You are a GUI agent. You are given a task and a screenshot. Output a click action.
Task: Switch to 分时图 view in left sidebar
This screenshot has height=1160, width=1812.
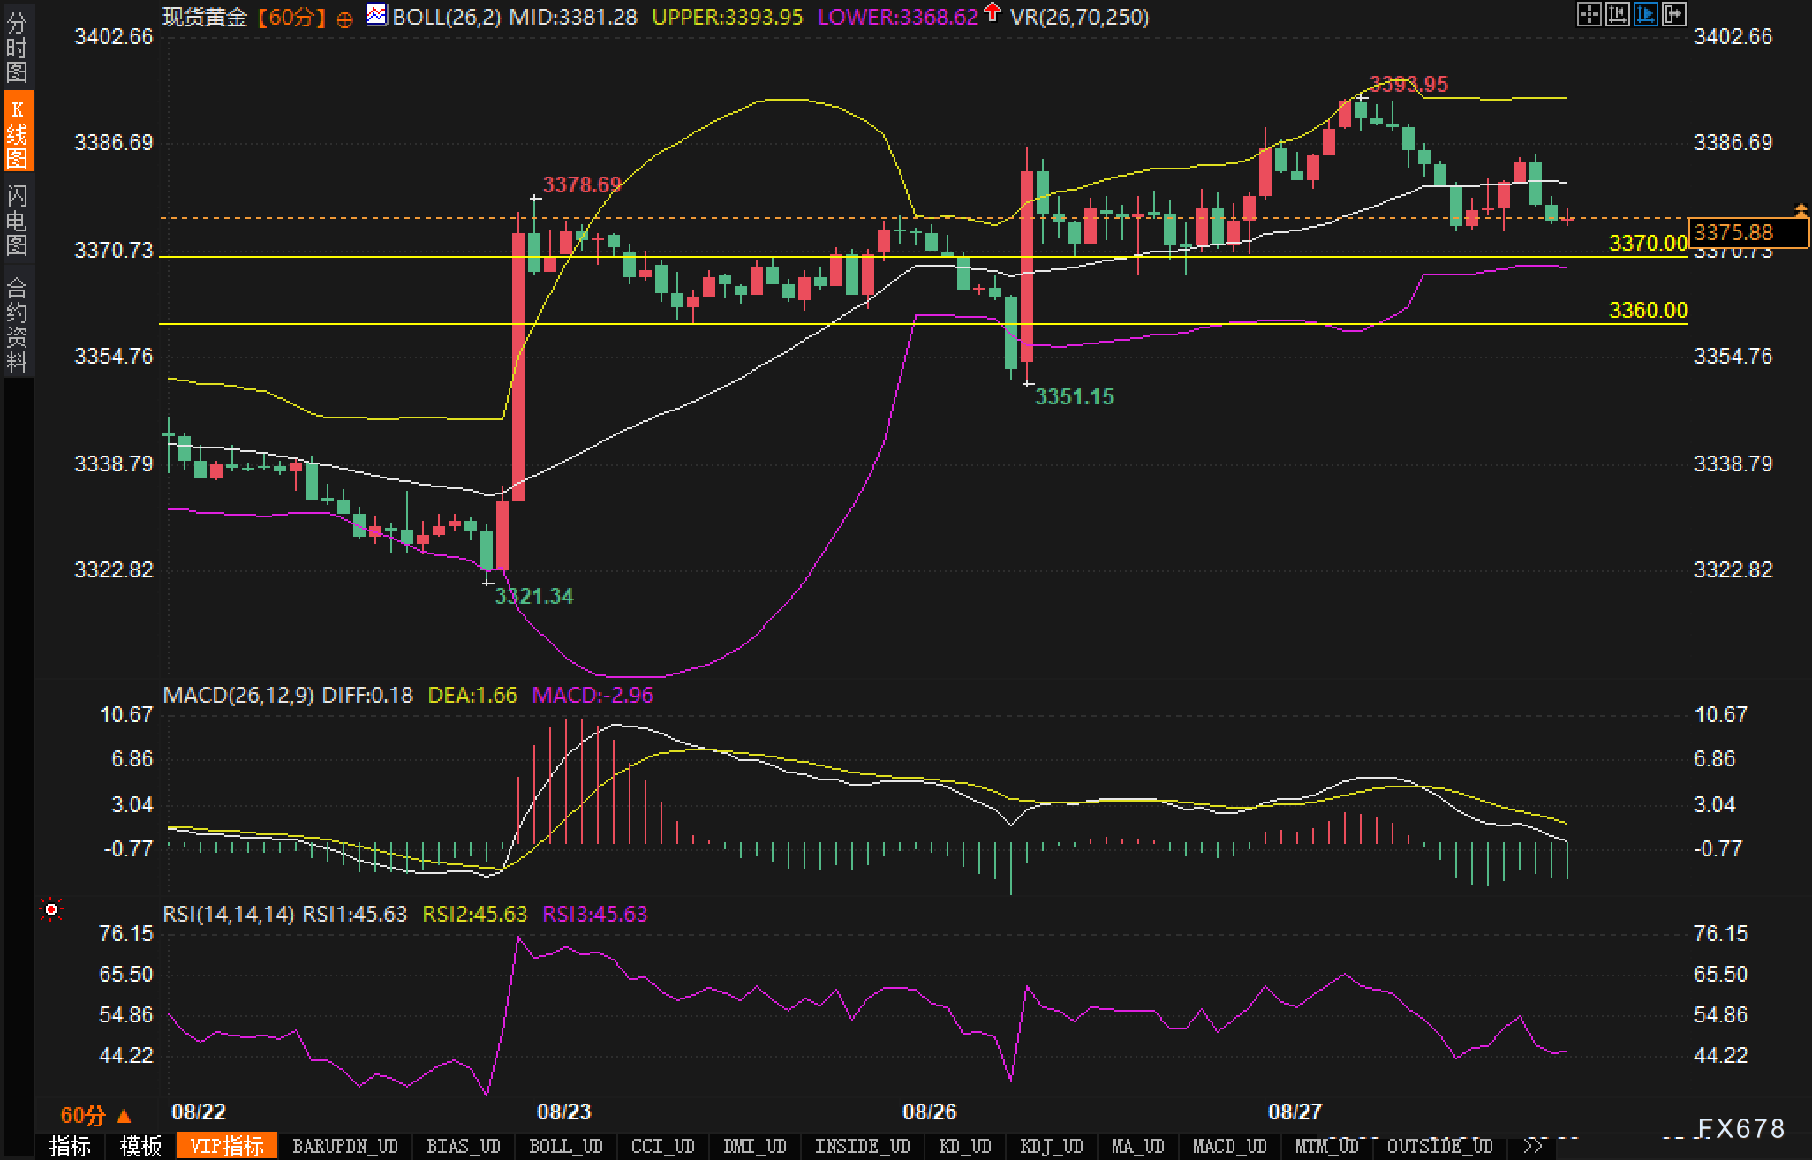tap(17, 48)
